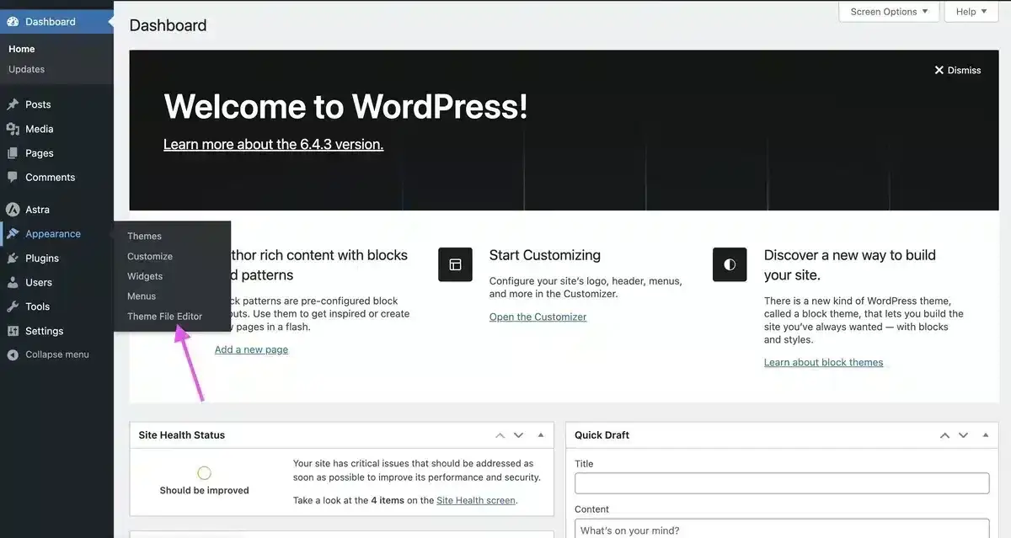Click the Dashboard gauge icon in sidebar
Viewport: 1011px width, 538px height.
click(x=13, y=22)
